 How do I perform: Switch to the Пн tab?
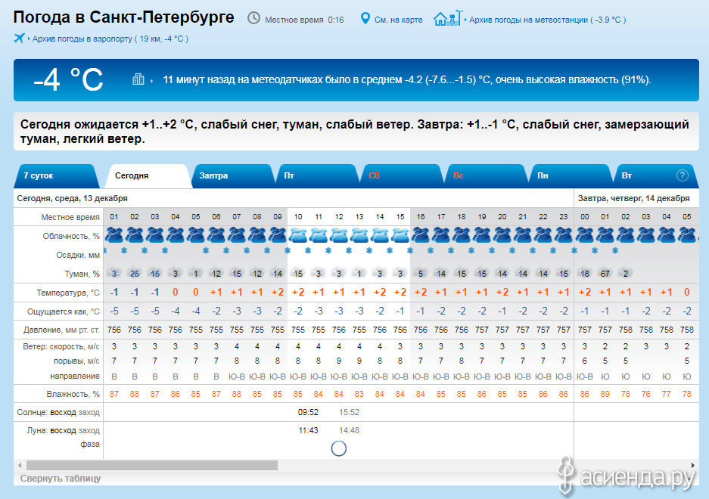click(x=571, y=176)
